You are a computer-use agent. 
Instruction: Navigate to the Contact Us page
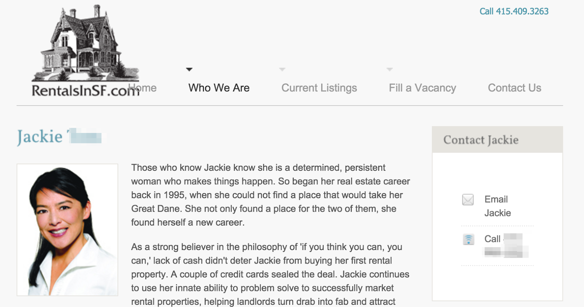coord(514,88)
